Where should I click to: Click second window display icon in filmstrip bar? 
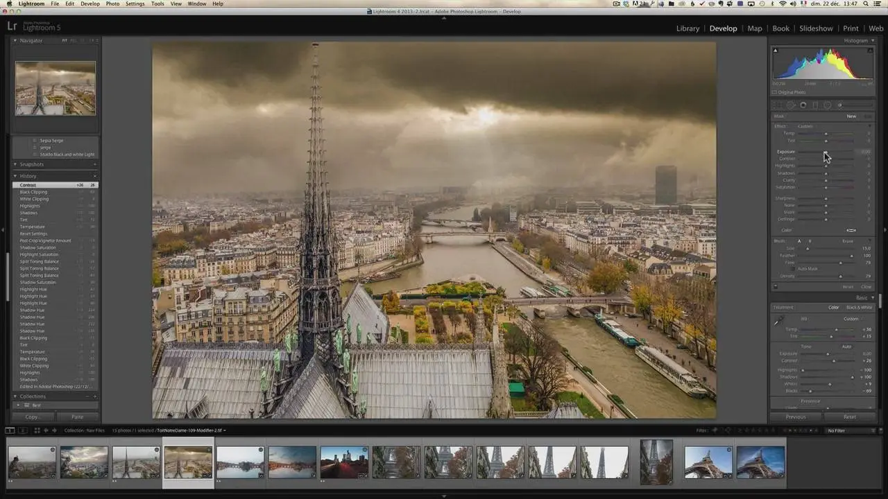pyautogui.click(x=22, y=430)
